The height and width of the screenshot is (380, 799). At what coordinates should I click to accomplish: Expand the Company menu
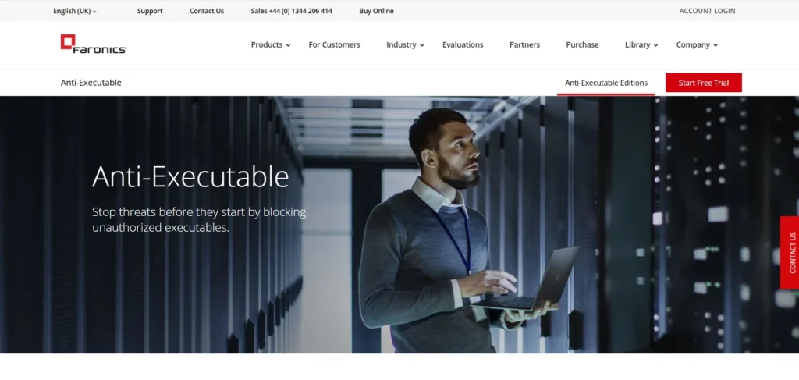point(696,45)
